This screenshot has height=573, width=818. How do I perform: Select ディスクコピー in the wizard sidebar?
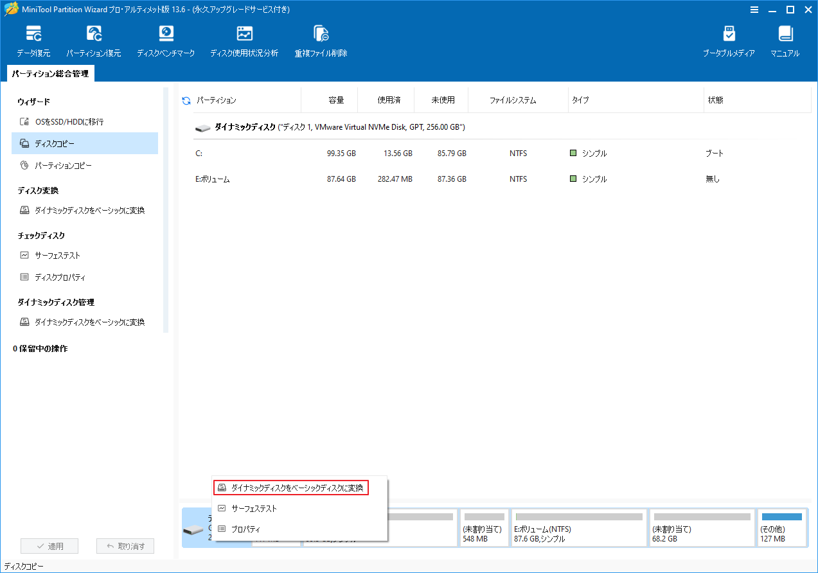pyautogui.click(x=85, y=143)
